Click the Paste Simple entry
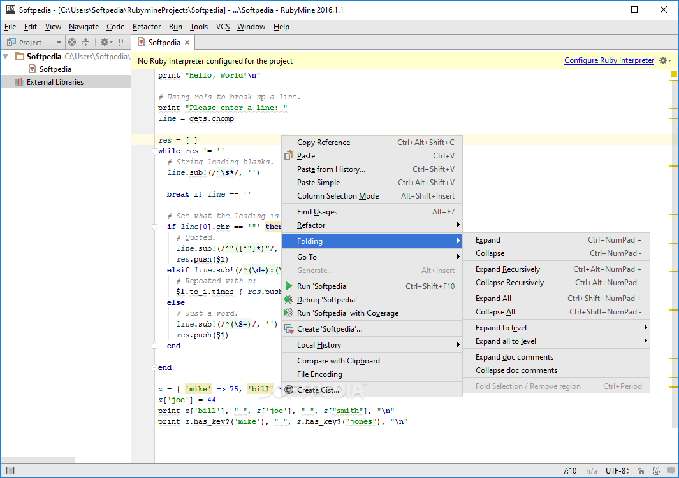 point(372,183)
